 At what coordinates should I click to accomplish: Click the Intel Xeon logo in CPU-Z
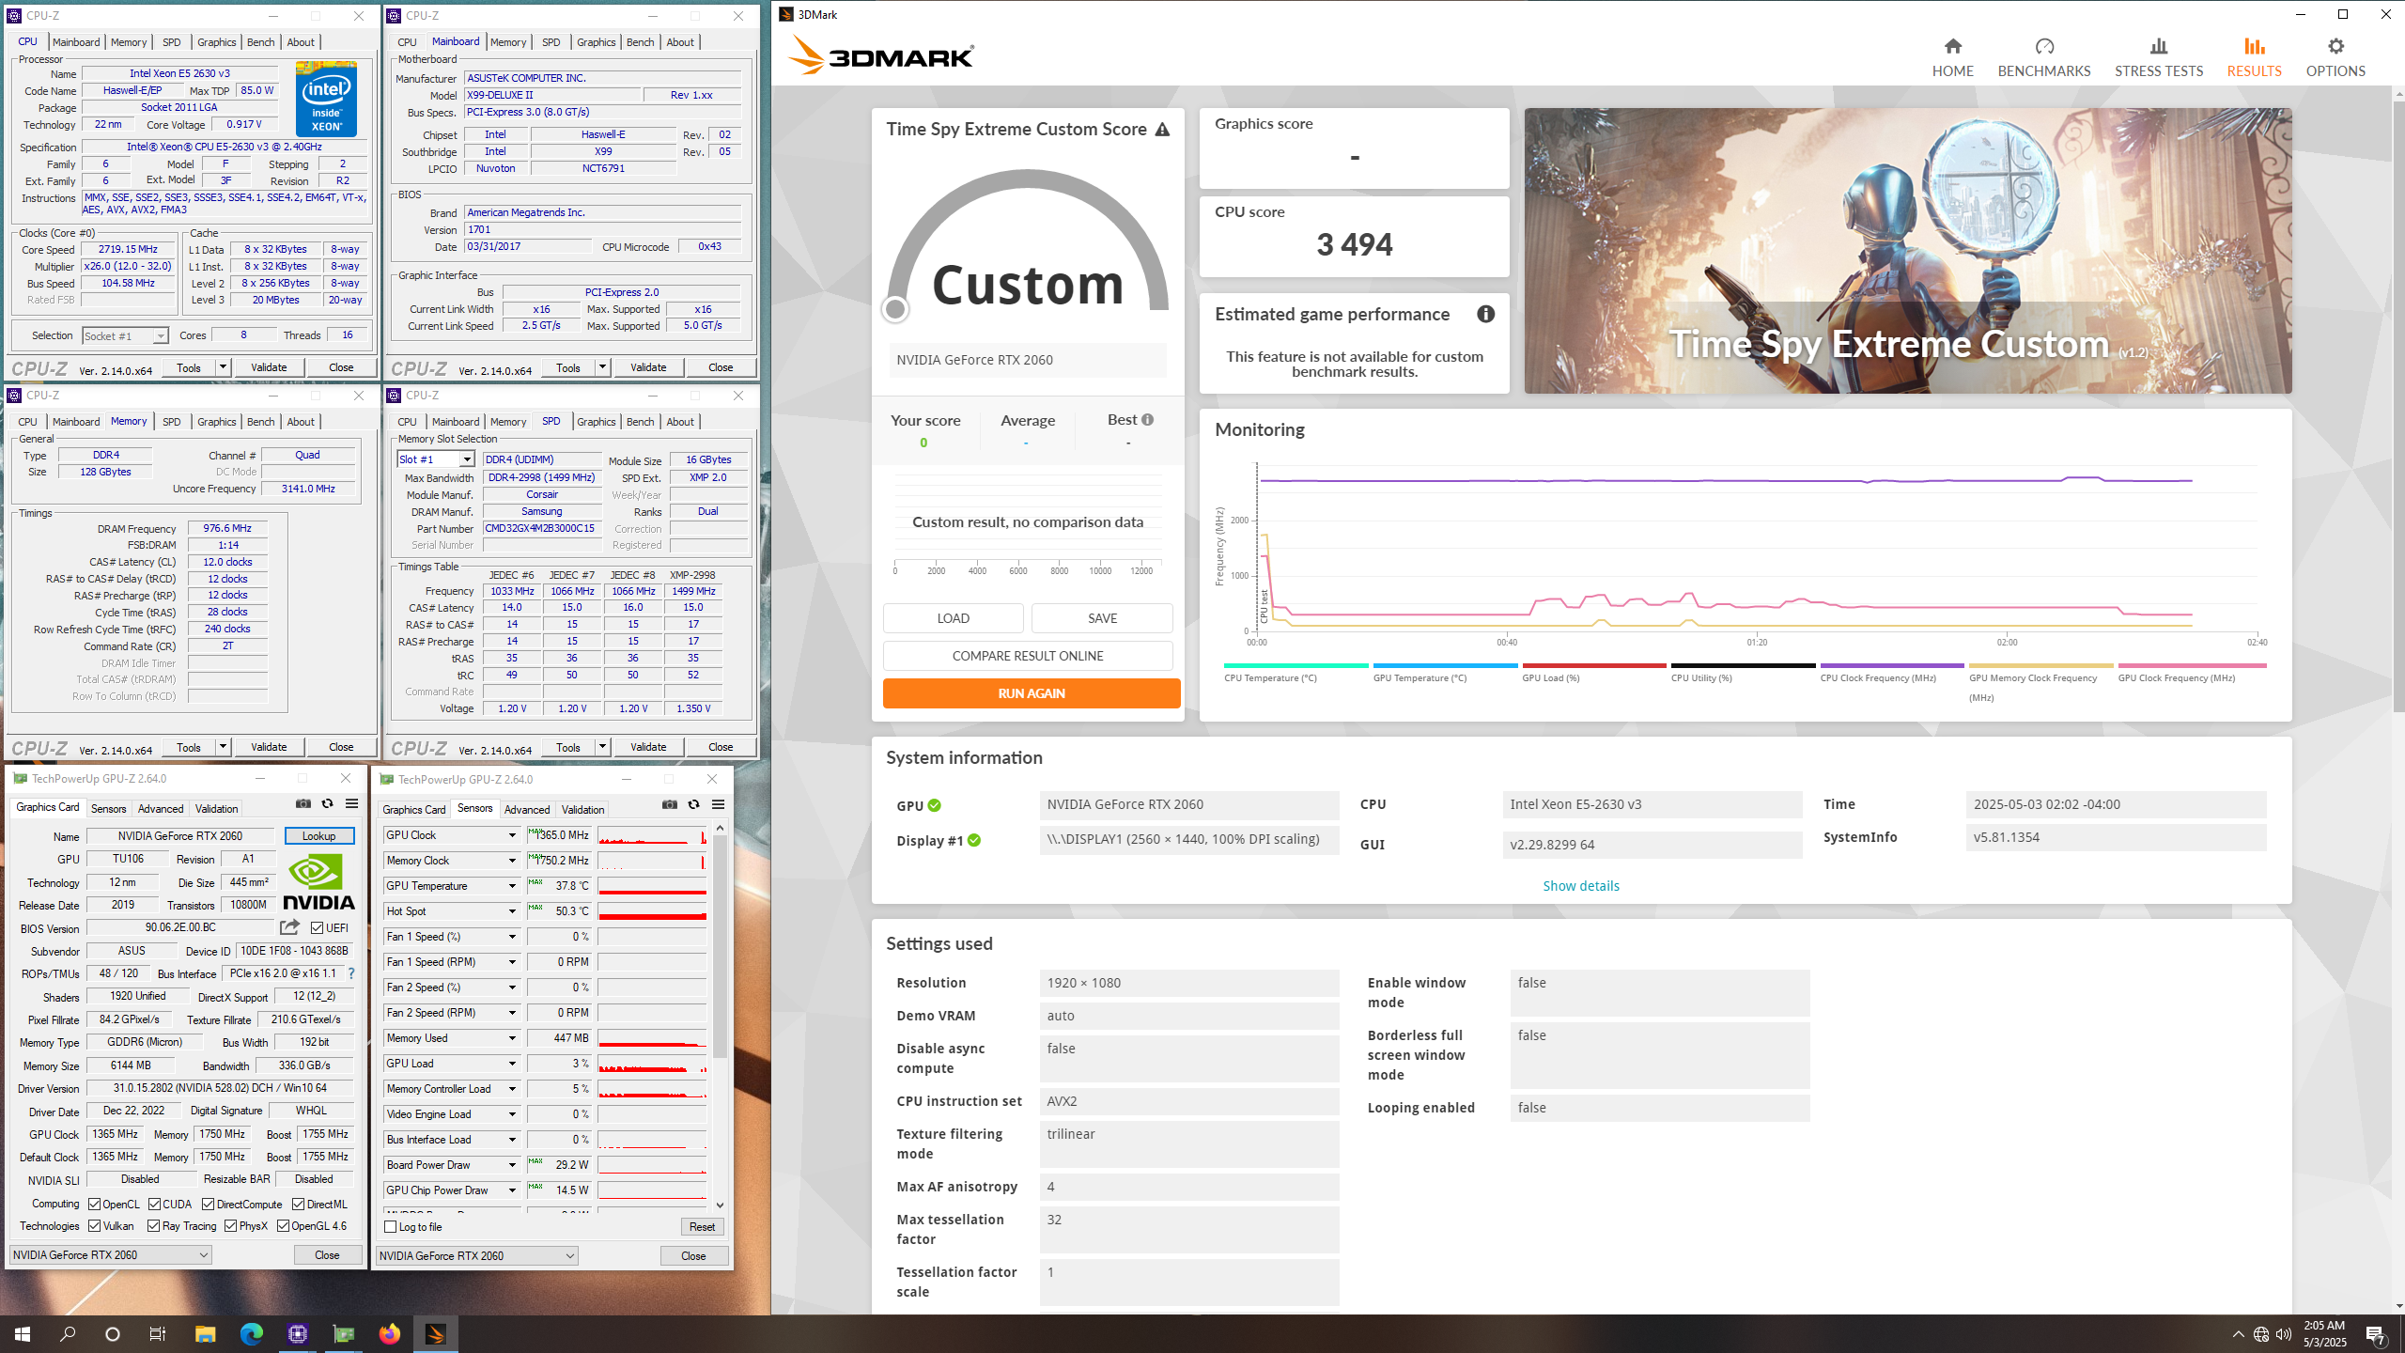326,99
